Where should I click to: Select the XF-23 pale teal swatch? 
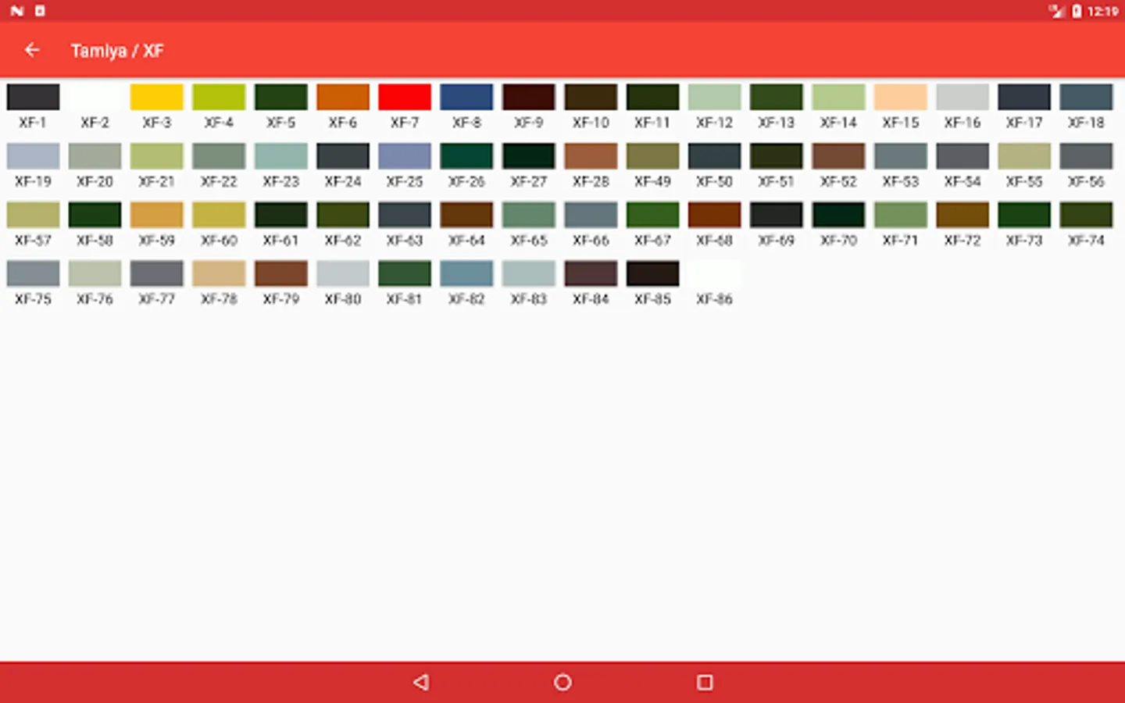point(280,156)
